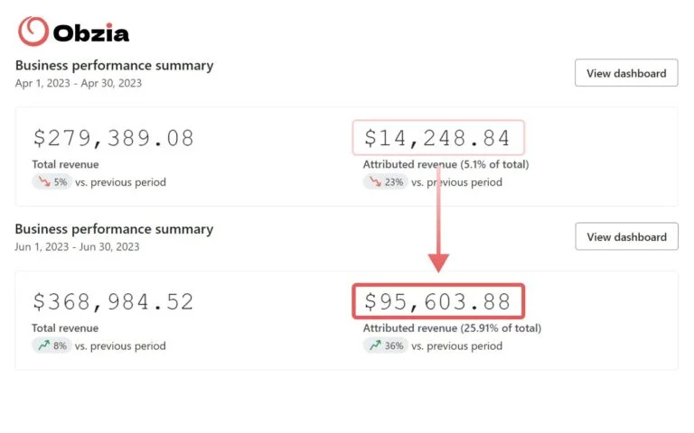The width and height of the screenshot is (694, 433).
Task: Click the Attributed revenue (25.91% of total) label
Action: click(452, 328)
